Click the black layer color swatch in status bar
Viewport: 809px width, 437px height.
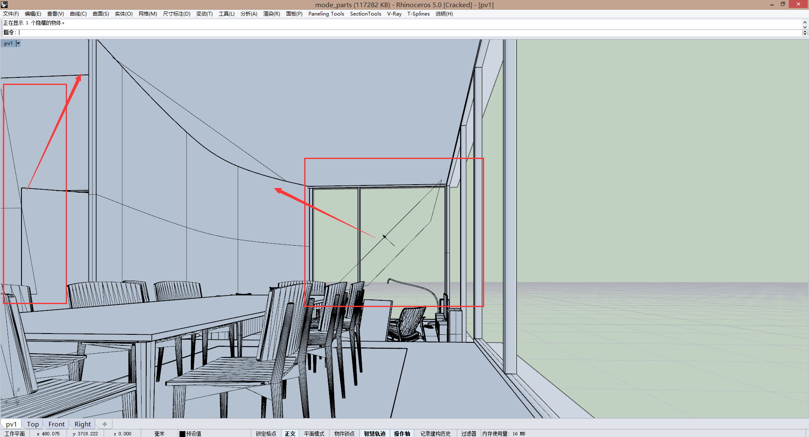tap(182, 434)
